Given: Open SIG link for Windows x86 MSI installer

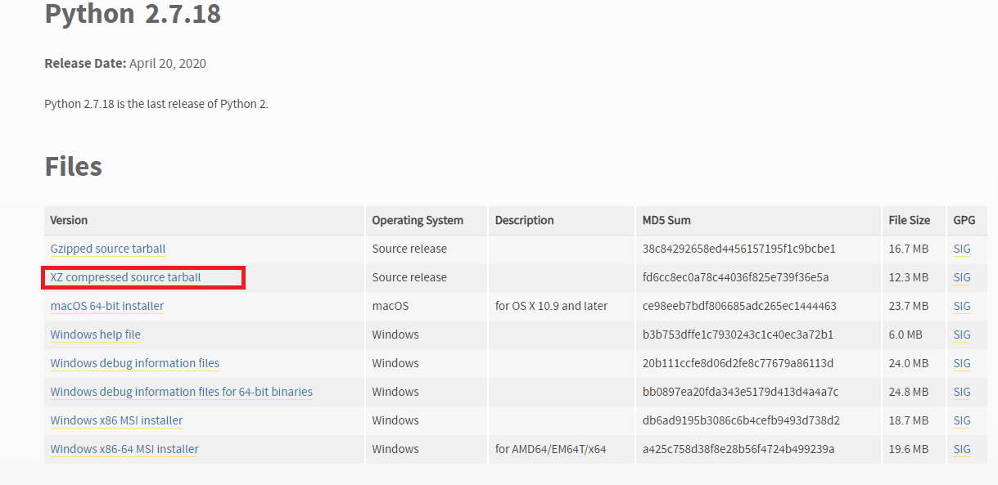Looking at the screenshot, I should [x=962, y=420].
